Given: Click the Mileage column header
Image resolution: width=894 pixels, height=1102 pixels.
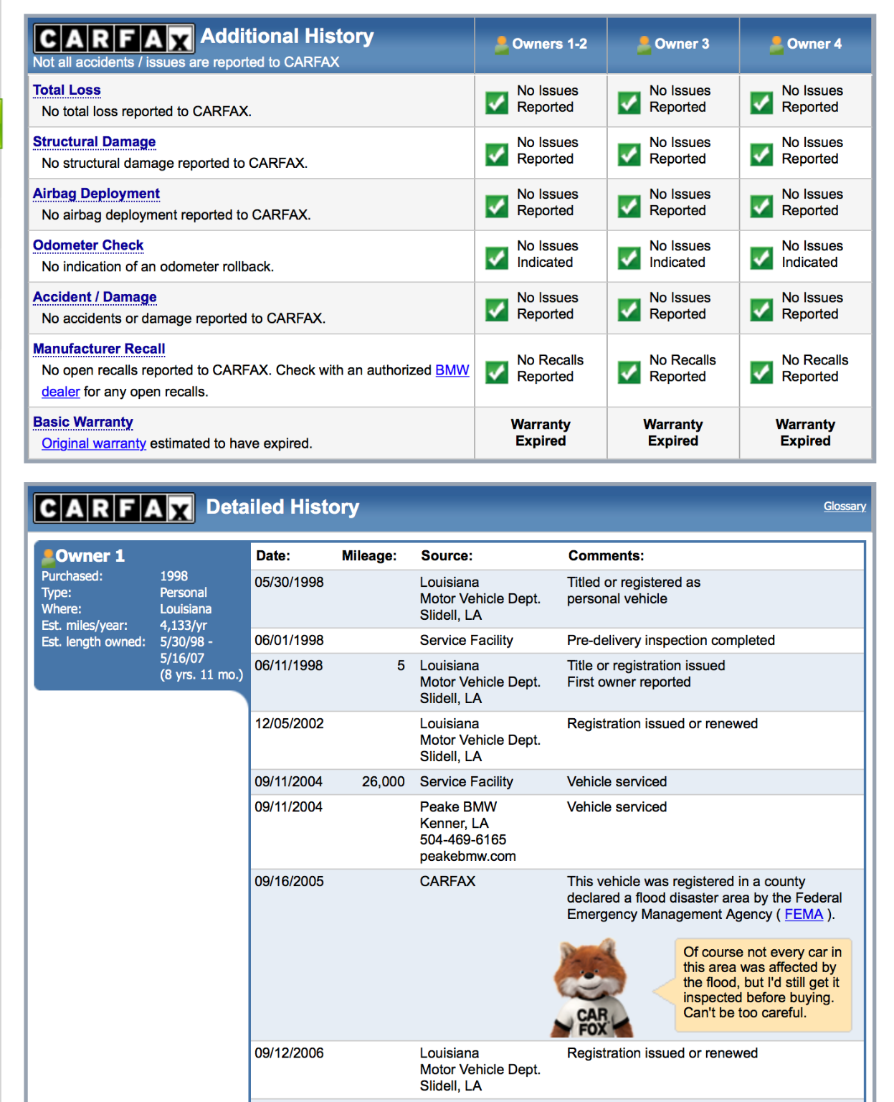Looking at the screenshot, I should point(369,556).
